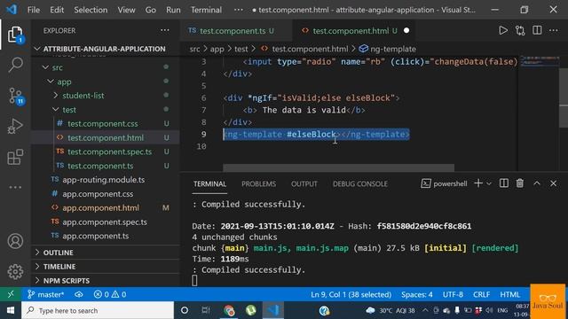Close the terminal panel
568x319 pixels.
(553, 183)
